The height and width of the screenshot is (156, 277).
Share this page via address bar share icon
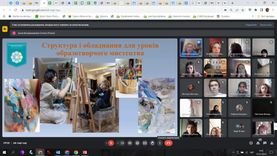point(237,10)
